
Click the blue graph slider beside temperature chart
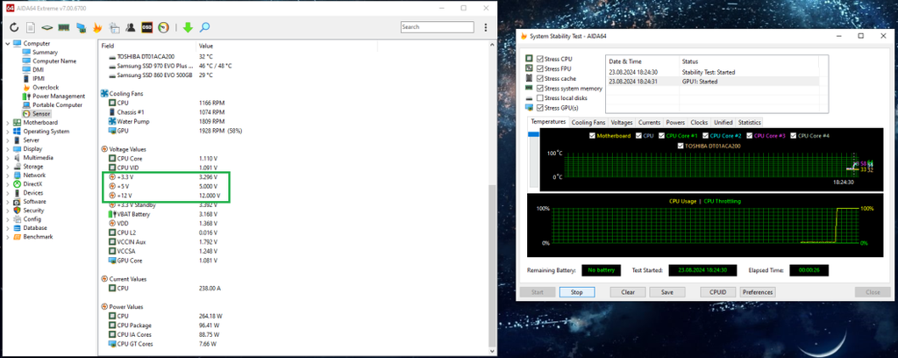tap(533, 134)
